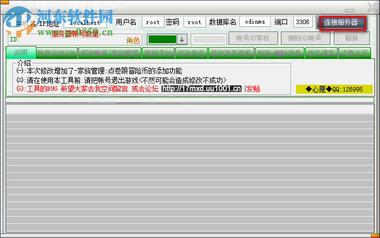Open the 商城添加 tab
Image resolution: width=380 pixels, height=238 pixels.
pos(158,53)
